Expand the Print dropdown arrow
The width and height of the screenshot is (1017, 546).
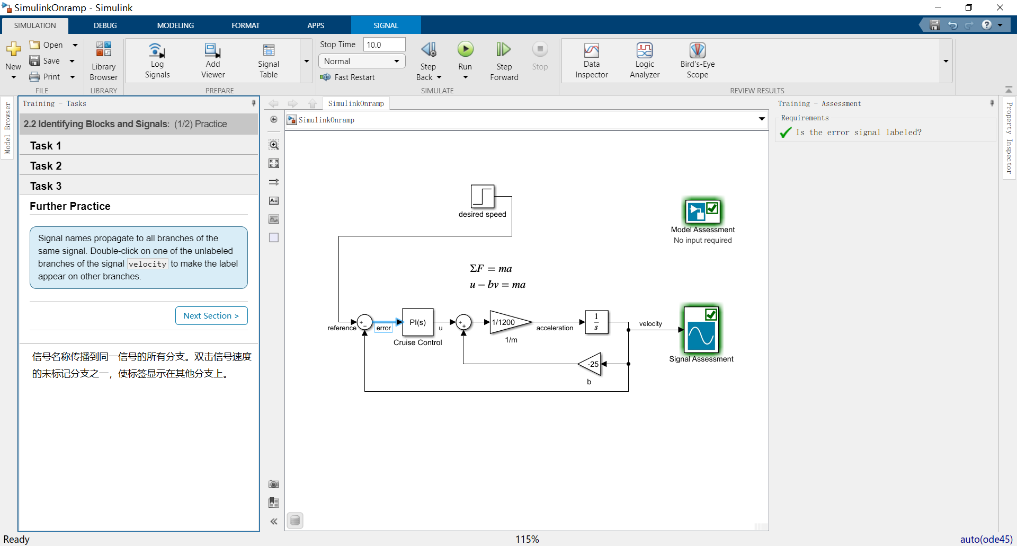coord(73,77)
